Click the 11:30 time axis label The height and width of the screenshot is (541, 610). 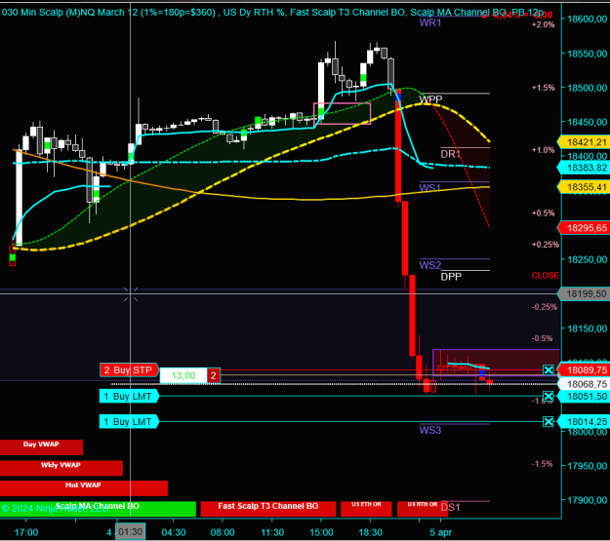272,532
